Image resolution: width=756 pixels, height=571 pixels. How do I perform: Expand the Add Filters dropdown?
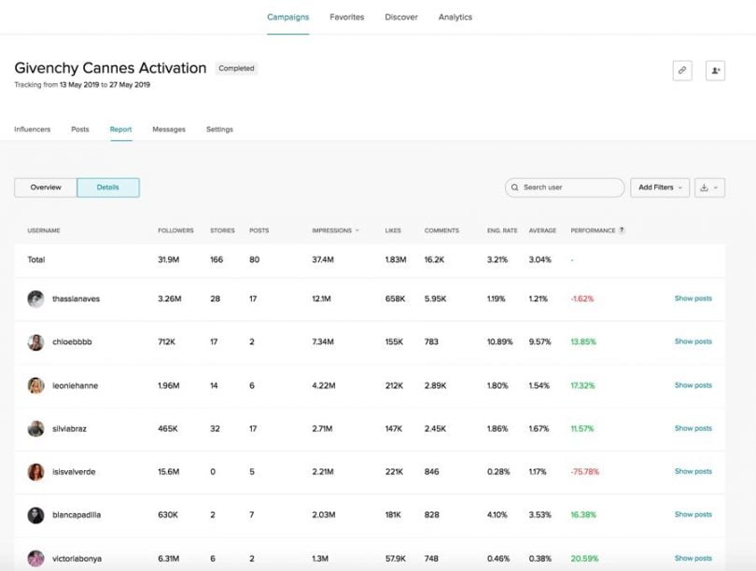point(660,188)
